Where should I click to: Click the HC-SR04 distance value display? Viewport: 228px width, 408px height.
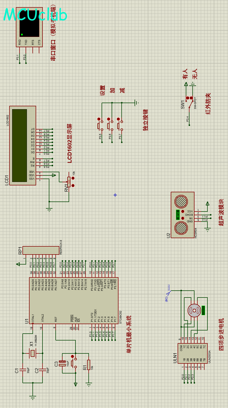pos(178,215)
